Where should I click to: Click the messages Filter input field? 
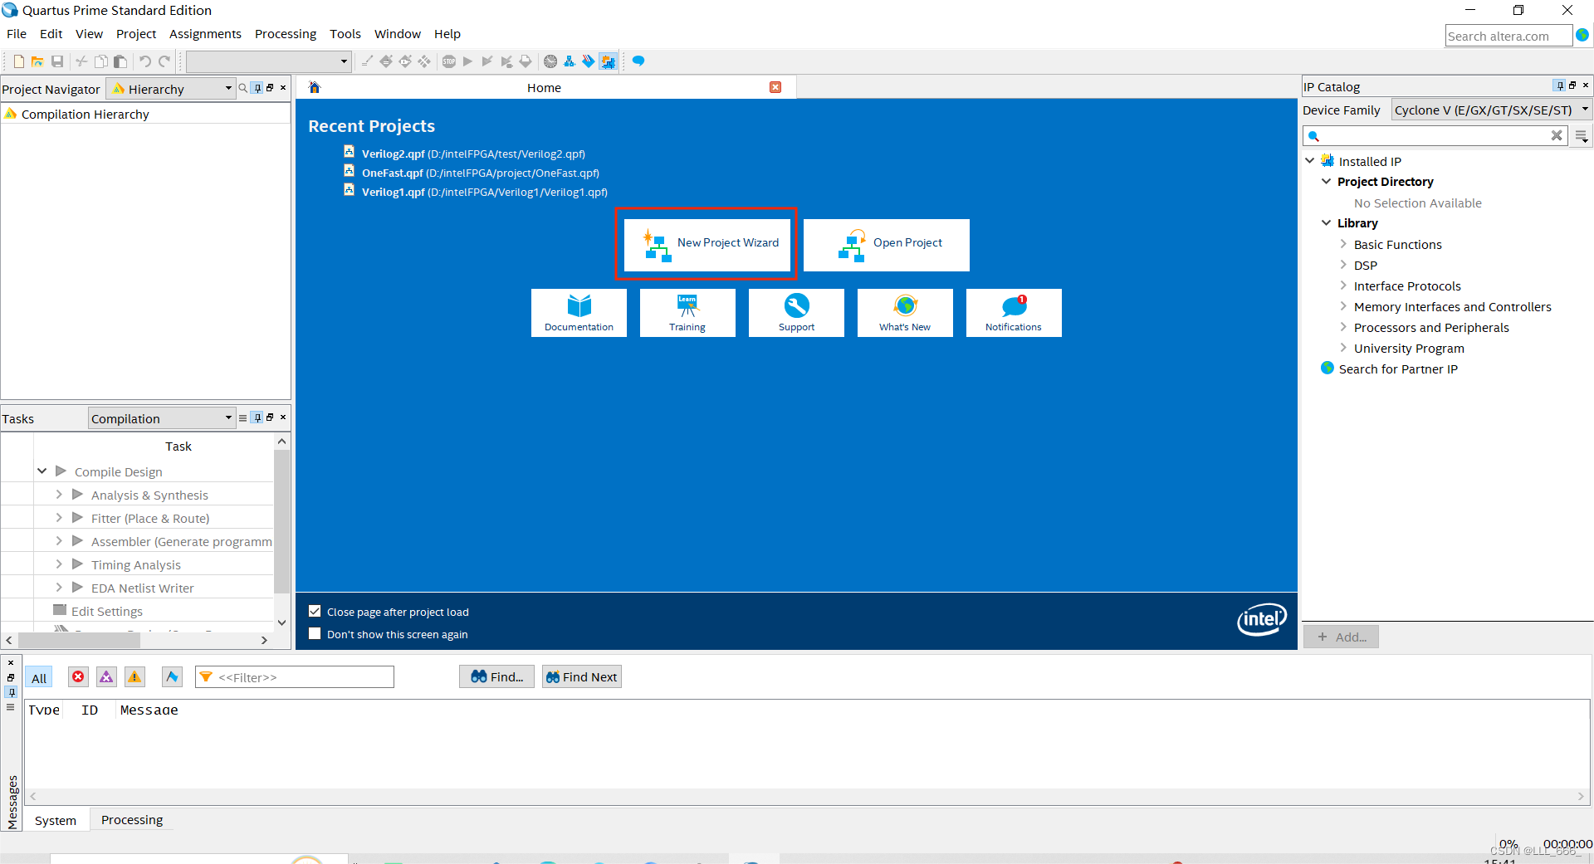pos(295,677)
